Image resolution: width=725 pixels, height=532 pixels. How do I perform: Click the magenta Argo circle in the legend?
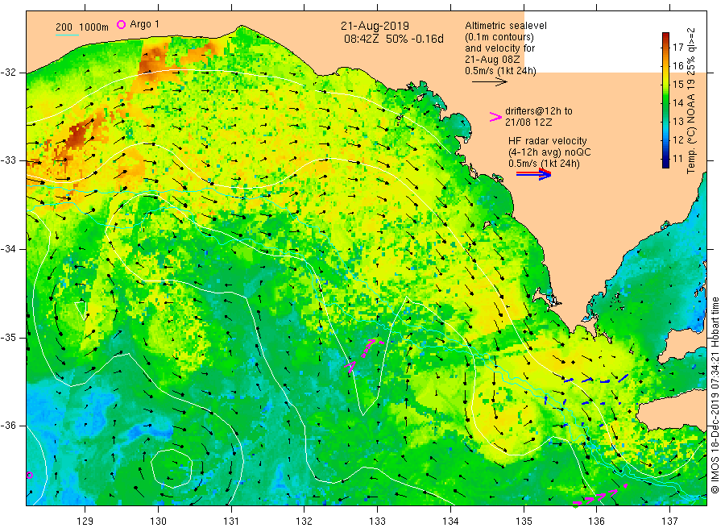pos(121,25)
